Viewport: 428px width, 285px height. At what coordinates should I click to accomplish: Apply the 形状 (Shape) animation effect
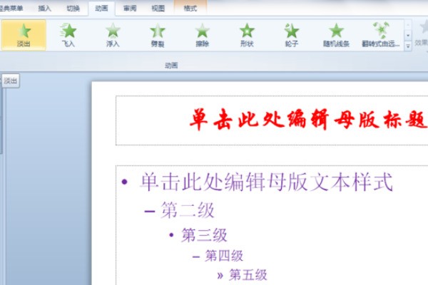pos(247,35)
